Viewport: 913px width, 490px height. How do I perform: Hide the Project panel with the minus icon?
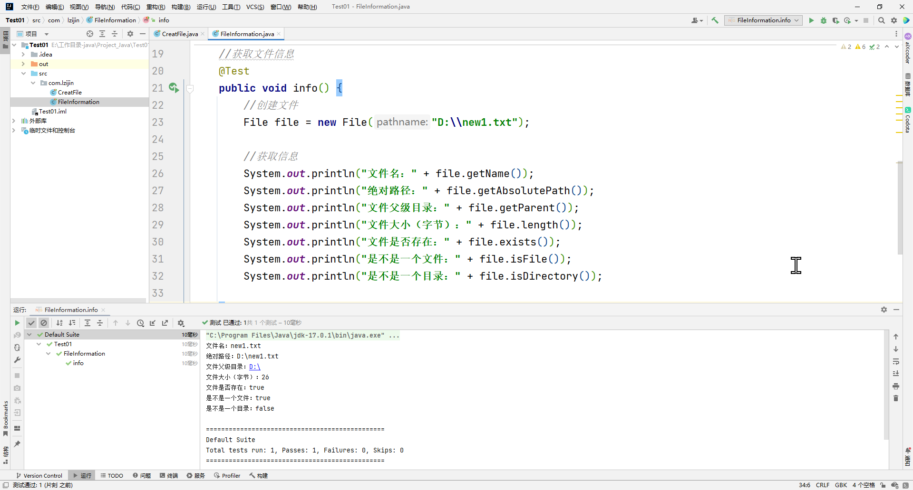click(143, 34)
